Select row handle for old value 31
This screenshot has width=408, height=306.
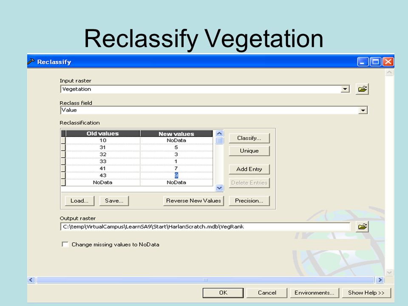(63, 147)
